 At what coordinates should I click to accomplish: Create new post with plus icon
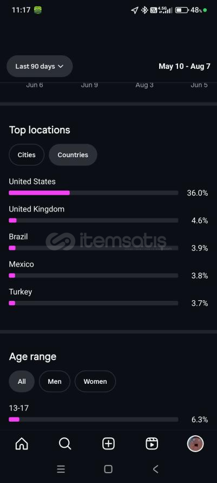click(108, 444)
